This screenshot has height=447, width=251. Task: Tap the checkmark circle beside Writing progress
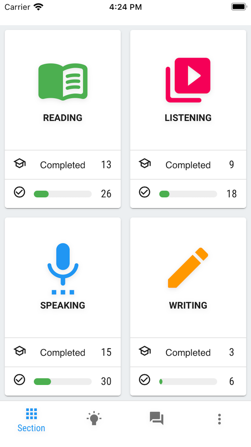145,380
